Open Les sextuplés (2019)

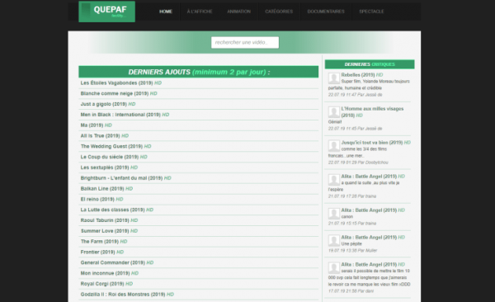coord(109,168)
